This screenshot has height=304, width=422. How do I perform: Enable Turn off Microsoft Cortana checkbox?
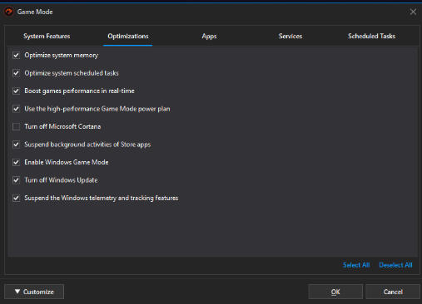tap(17, 126)
